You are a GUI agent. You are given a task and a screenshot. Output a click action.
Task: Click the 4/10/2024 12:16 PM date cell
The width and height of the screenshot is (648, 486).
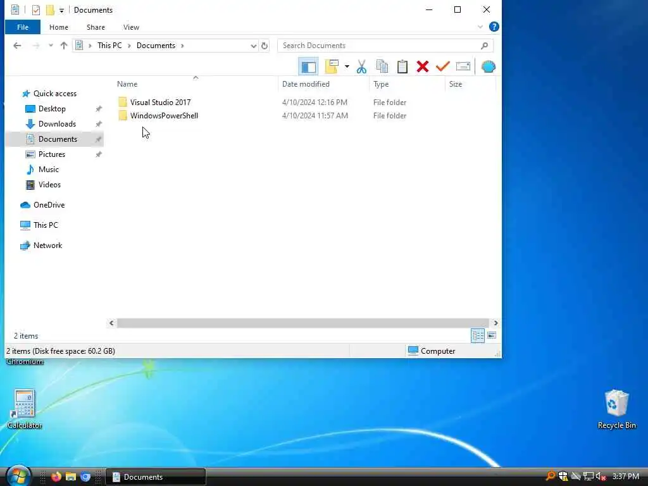pos(315,102)
